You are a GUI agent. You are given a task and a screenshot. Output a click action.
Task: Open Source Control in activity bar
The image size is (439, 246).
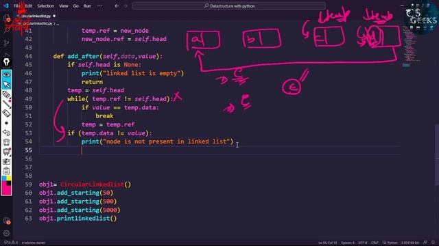[6, 42]
